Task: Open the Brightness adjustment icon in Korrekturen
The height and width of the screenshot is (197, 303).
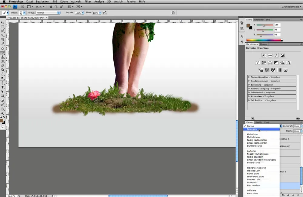Action: pos(264,55)
